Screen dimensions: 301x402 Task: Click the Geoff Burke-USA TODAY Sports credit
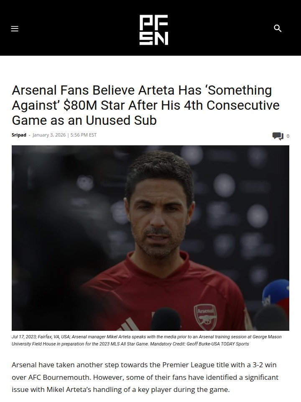217,344
